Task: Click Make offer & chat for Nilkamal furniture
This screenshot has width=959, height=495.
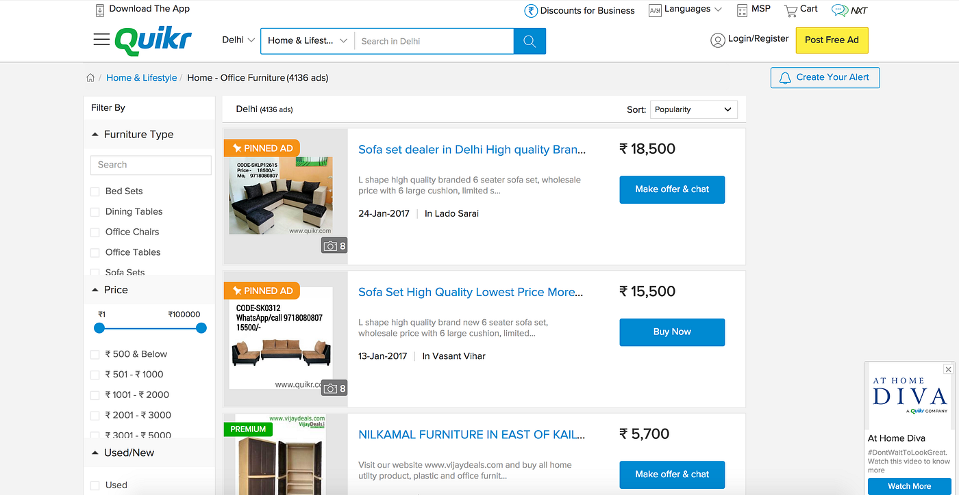Action: tap(672, 474)
